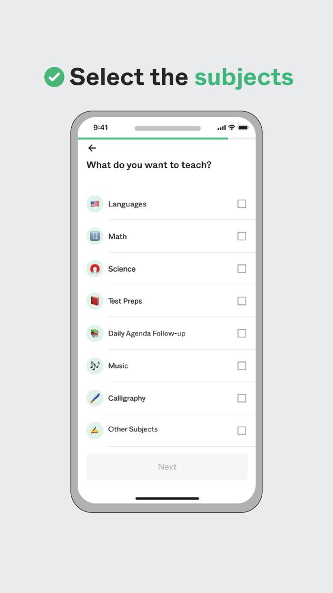
Task: Check the Other Subjects checkbox
Action: click(x=242, y=430)
